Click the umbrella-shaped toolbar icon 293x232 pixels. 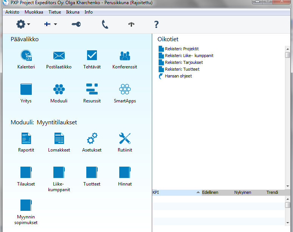click(x=131, y=24)
